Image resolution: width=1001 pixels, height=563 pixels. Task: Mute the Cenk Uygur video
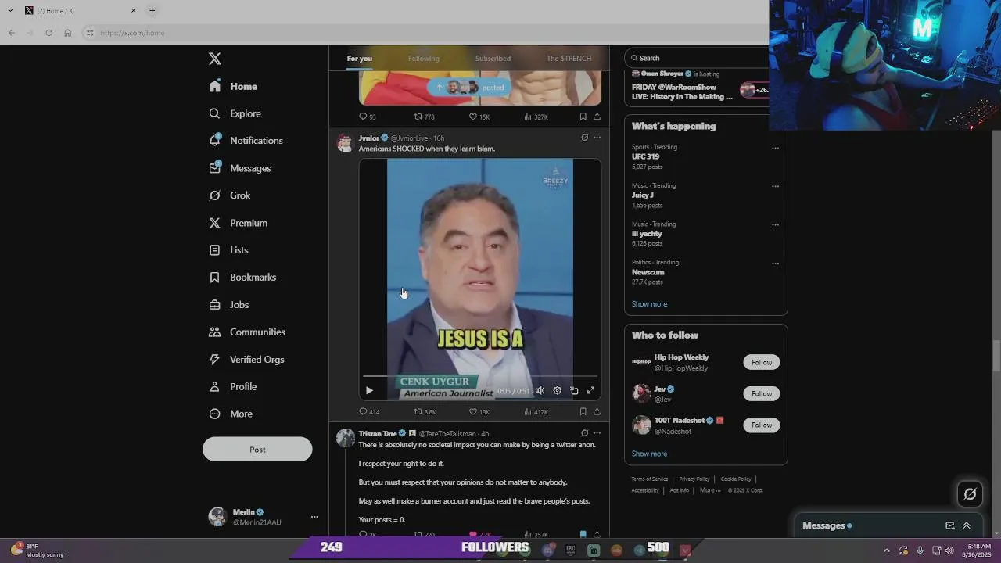(540, 390)
